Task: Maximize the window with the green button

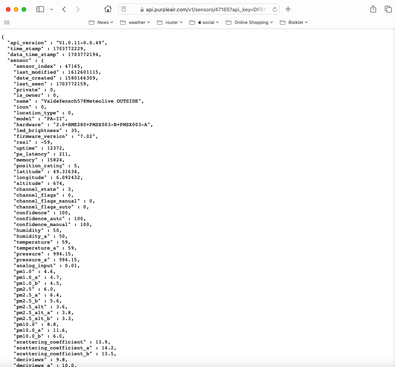Action: [x=24, y=9]
